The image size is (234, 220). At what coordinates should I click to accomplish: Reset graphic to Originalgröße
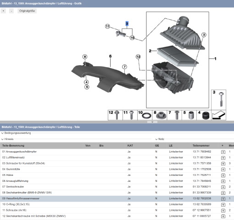[x=27, y=11]
